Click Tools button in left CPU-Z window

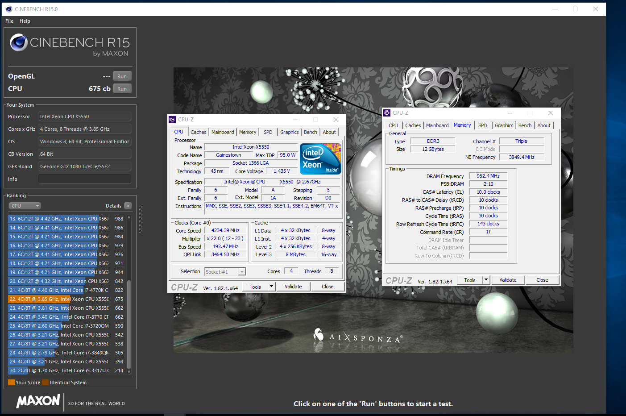[255, 287]
